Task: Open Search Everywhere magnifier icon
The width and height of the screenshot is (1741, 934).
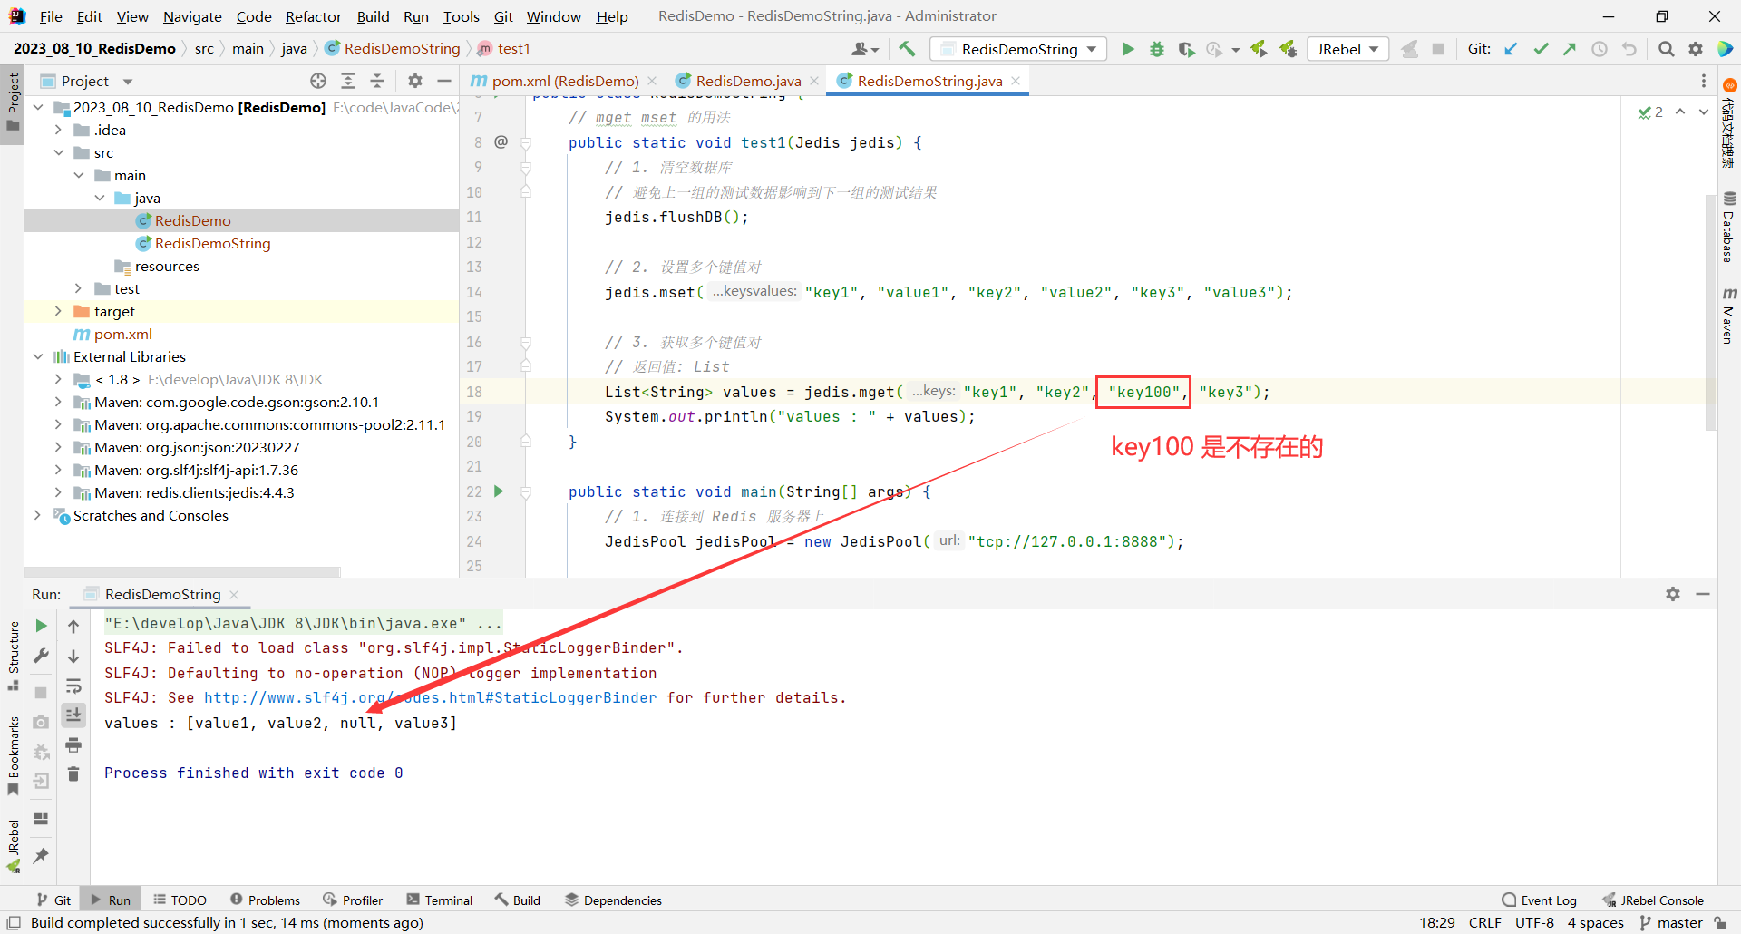Action: pyautogui.click(x=1666, y=49)
